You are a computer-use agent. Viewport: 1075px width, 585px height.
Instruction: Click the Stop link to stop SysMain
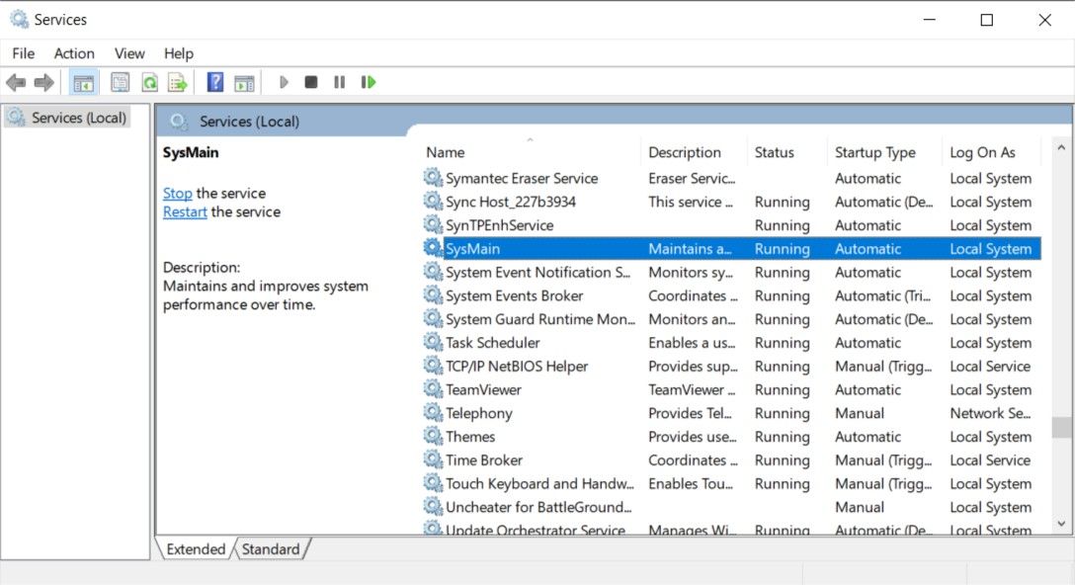[177, 193]
